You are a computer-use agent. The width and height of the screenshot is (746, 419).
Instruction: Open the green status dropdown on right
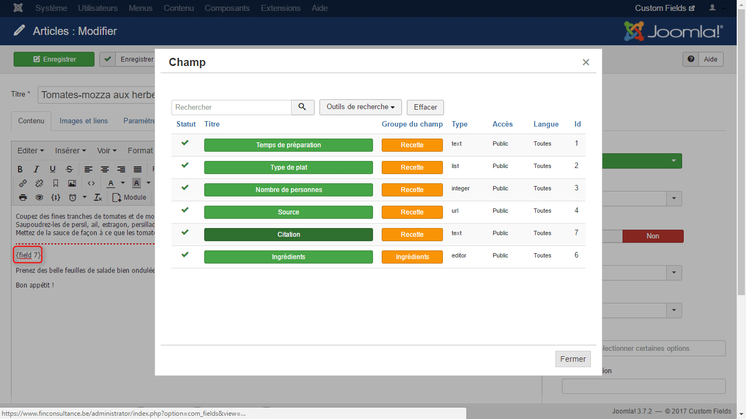[x=673, y=161]
